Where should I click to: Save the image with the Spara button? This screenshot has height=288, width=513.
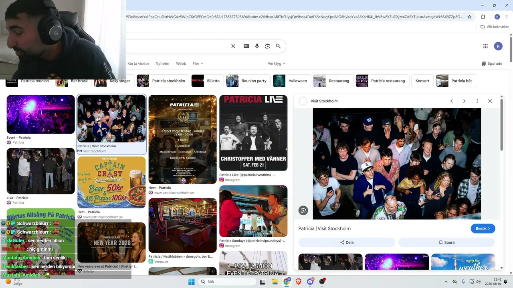446,242
